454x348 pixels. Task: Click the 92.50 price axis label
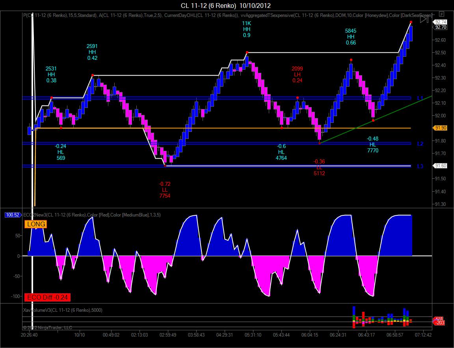(x=440, y=53)
